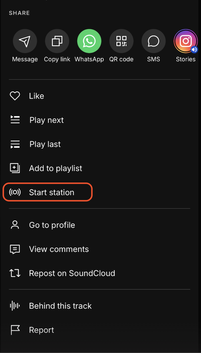Tap the Message share icon
This screenshot has width=201, height=353.
point(25,42)
